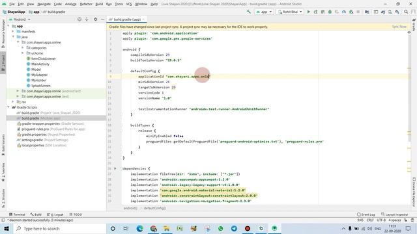Click the inspections indicator at top of editor scrollbar
Image resolution: width=417 pixels, height=234 pixels.
(409, 32)
